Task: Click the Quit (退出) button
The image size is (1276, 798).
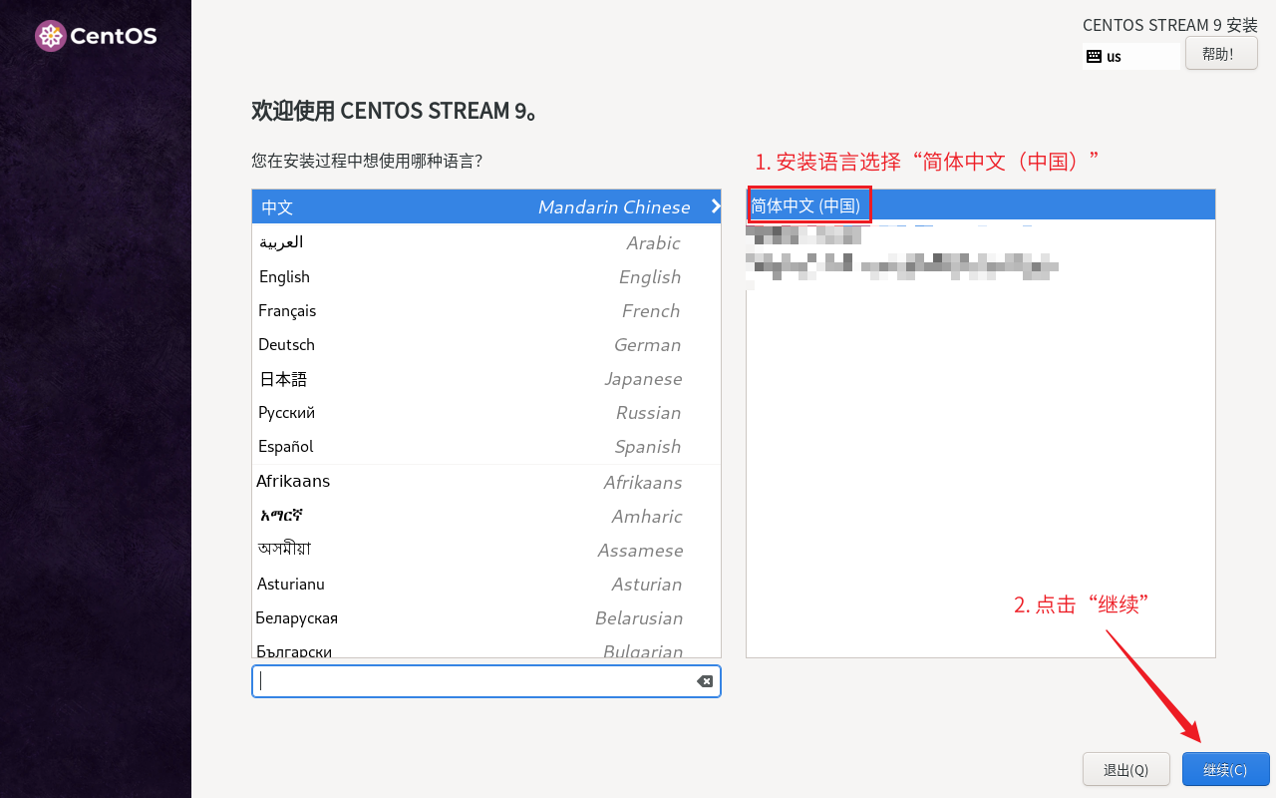Action: 1125,769
